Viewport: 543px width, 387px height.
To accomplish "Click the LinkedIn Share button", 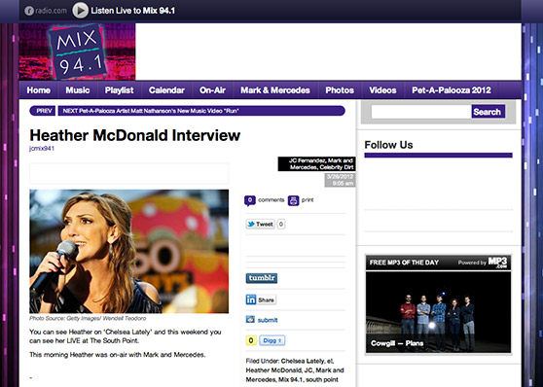I will pyautogui.click(x=261, y=299).
